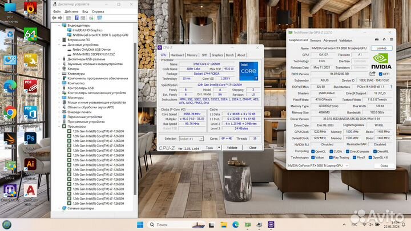Switch to the Memory tab in CPU-Z
411x231 pixels.
[x=192, y=55]
